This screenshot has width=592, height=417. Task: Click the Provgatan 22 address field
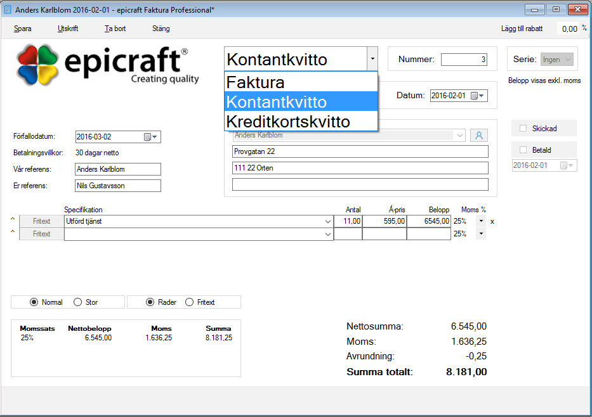pyautogui.click(x=360, y=151)
